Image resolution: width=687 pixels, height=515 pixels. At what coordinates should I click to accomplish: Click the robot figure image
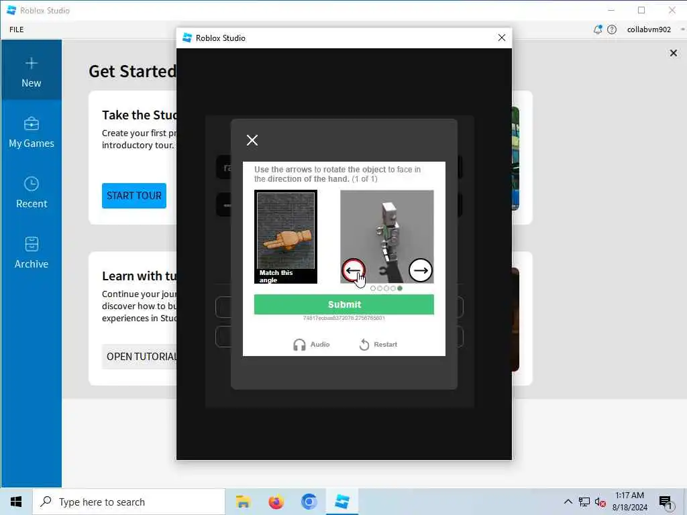(x=387, y=237)
